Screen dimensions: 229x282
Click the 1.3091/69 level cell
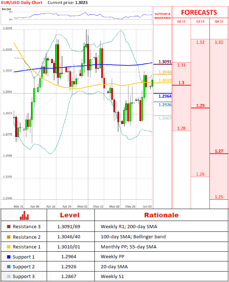click(x=69, y=227)
